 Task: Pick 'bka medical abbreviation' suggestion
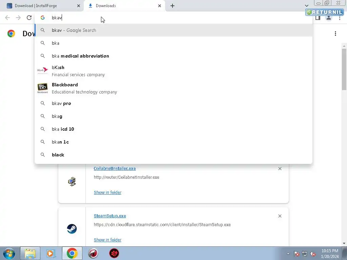click(173, 56)
